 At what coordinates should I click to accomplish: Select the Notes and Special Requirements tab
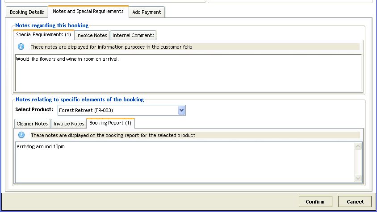88,11
